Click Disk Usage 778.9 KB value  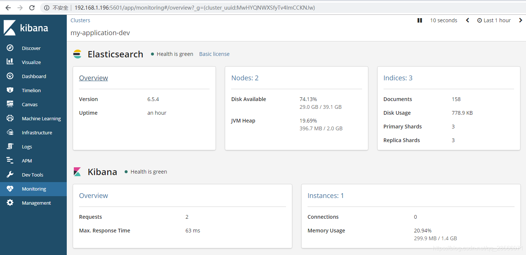tap(462, 113)
